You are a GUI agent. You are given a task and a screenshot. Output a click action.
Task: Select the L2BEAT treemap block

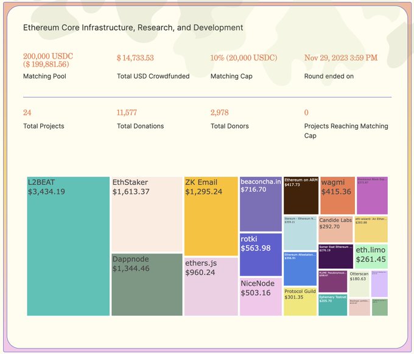click(68, 246)
